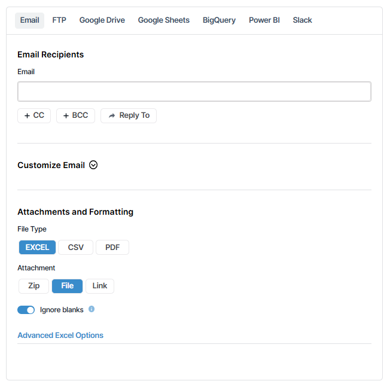
Task: Toggle the Ignore blanks switch
Action: [x=26, y=310]
